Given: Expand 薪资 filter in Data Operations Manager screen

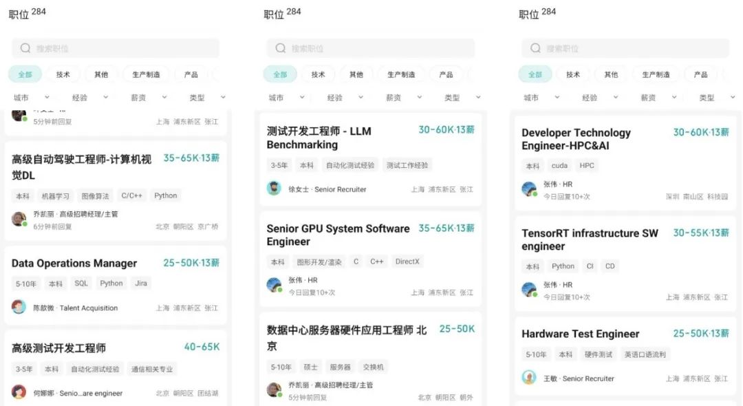Looking at the screenshot, I should (149, 98).
